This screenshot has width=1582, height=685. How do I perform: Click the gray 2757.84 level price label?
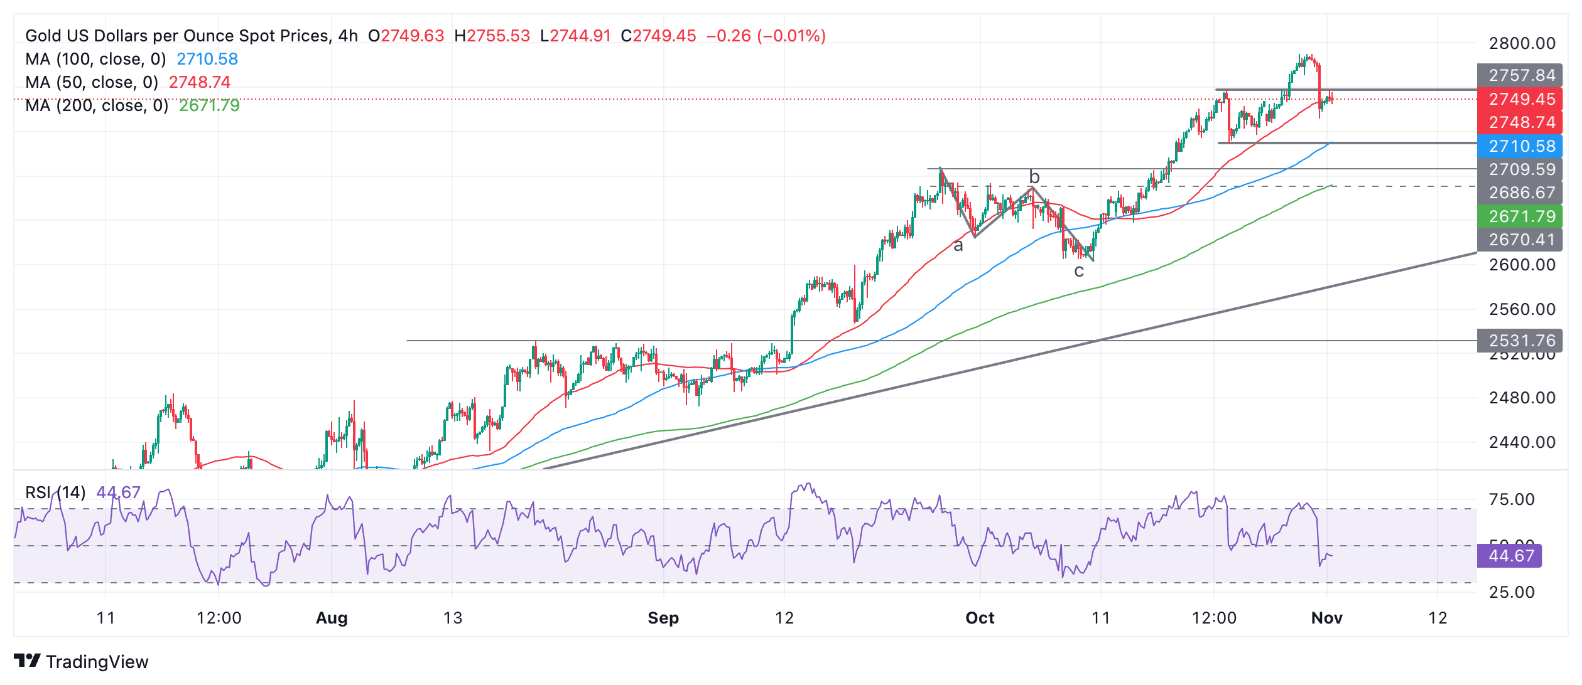[x=1521, y=75]
